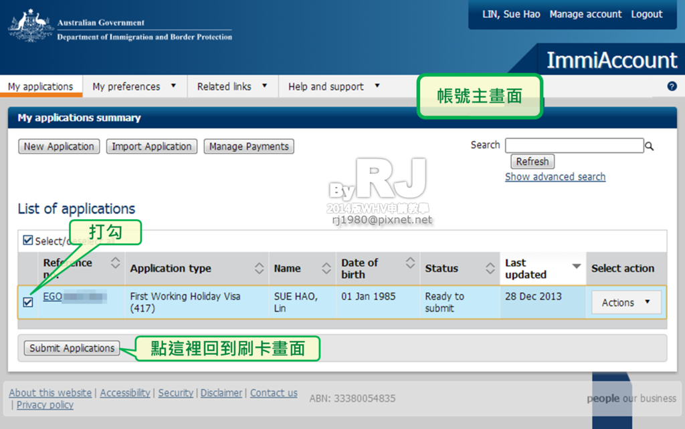Sort by Status column arrows
The height and width of the screenshot is (429, 685).
coord(490,268)
